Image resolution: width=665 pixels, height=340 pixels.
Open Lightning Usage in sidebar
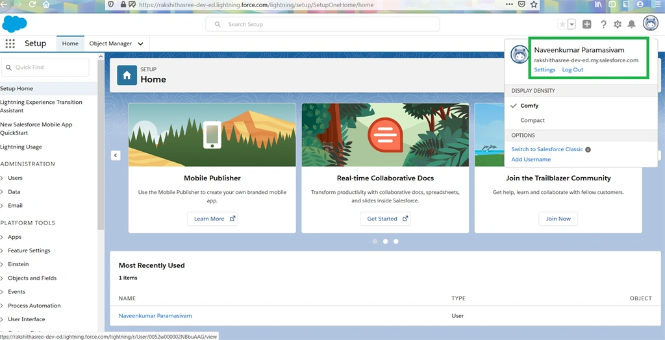pyautogui.click(x=21, y=147)
